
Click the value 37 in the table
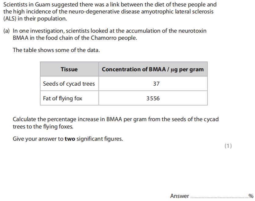point(156,84)
